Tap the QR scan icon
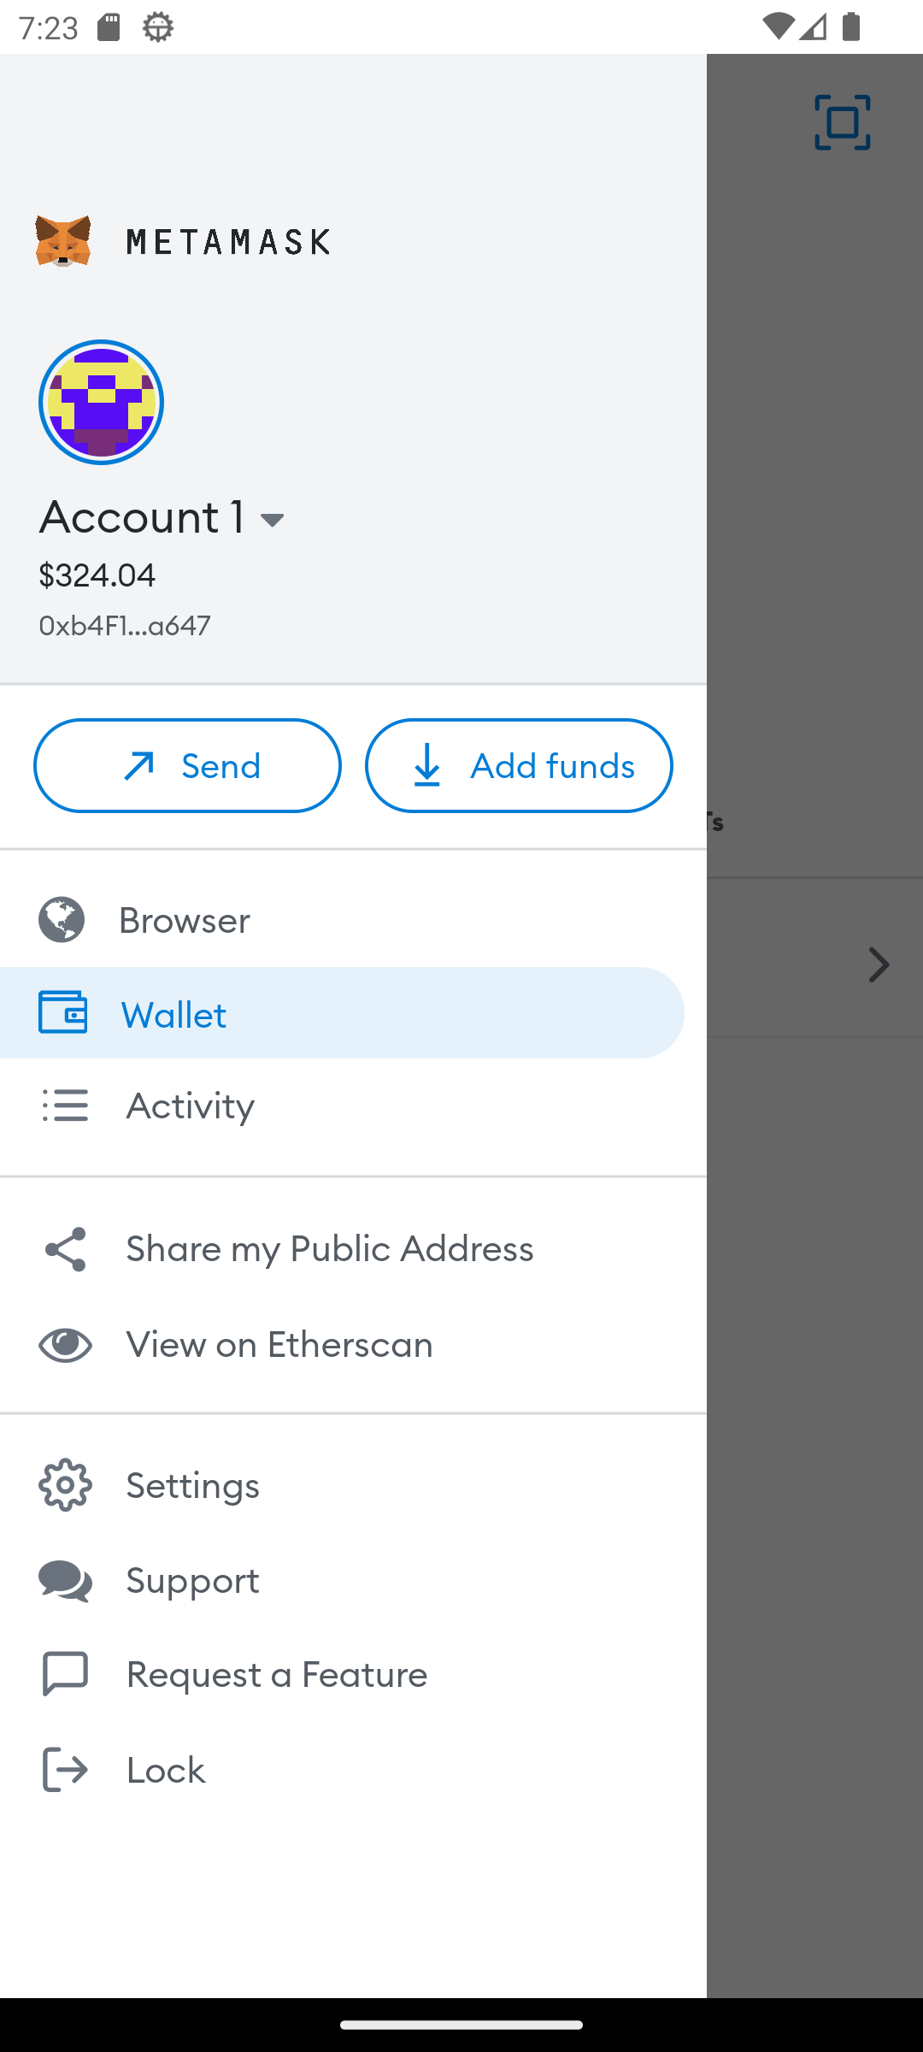The width and height of the screenshot is (923, 2052). 842,123
